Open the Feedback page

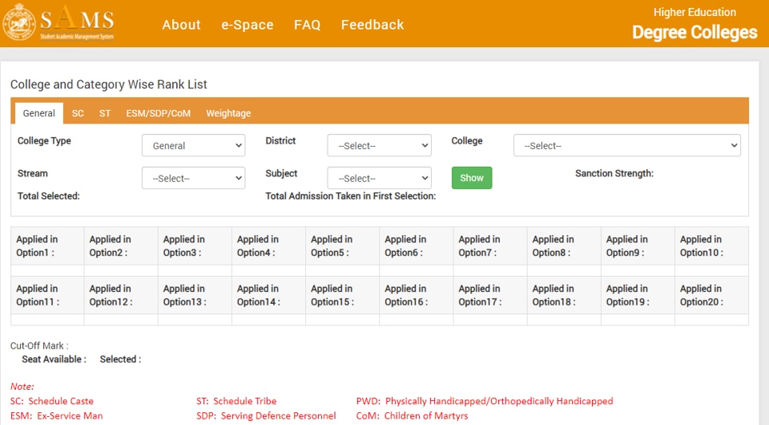[372, 25]
